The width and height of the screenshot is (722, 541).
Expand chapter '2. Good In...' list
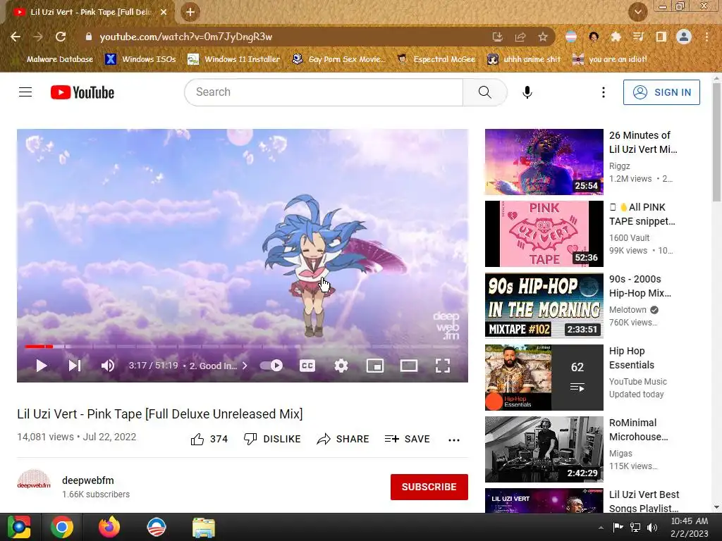219,366
